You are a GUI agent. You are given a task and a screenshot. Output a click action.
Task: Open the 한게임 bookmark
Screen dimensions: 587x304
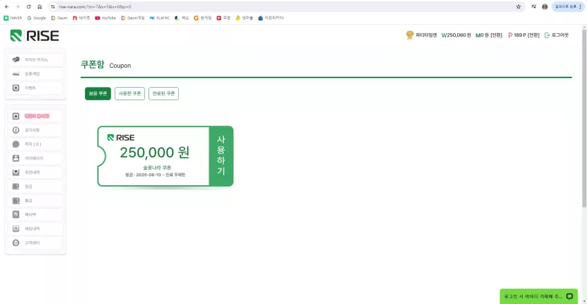[x=202, y=17]
